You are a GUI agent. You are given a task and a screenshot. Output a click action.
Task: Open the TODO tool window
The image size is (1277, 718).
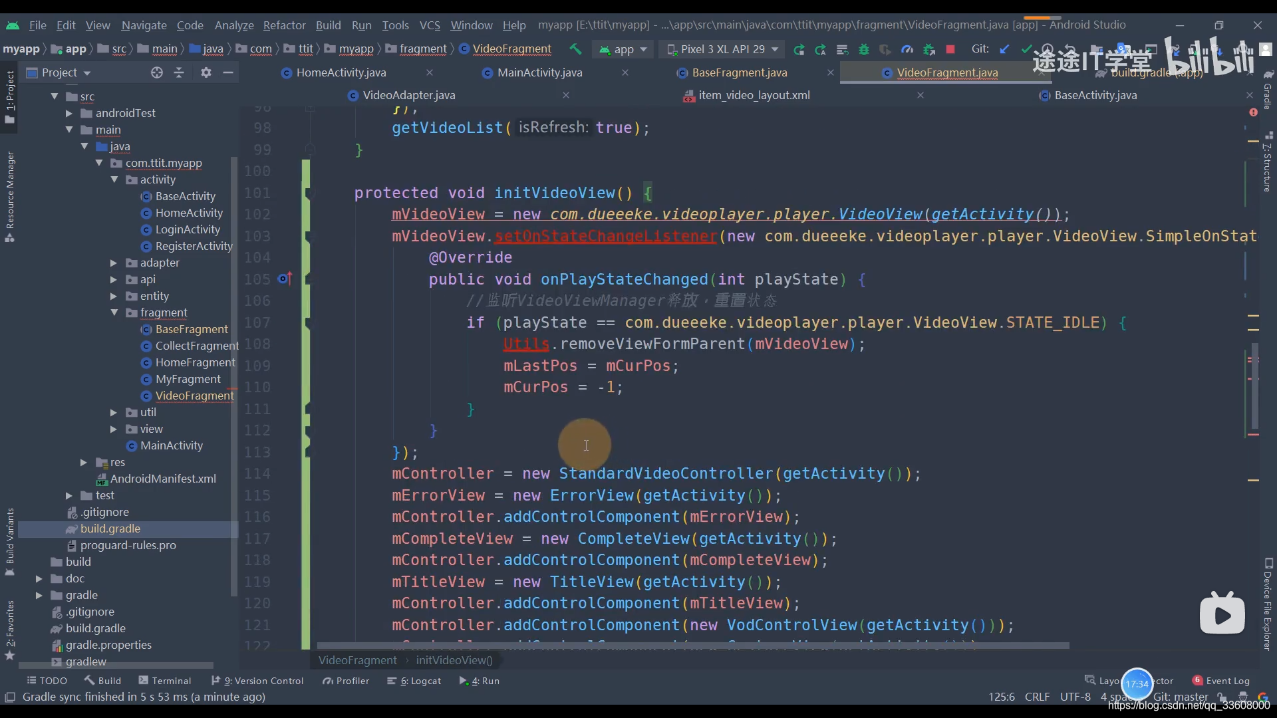[47, 681]
